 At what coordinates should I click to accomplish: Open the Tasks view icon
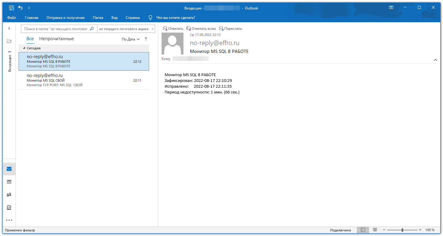[9, 207]
